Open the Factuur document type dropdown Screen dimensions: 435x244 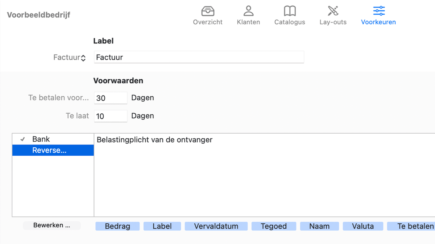coord(70,58)
